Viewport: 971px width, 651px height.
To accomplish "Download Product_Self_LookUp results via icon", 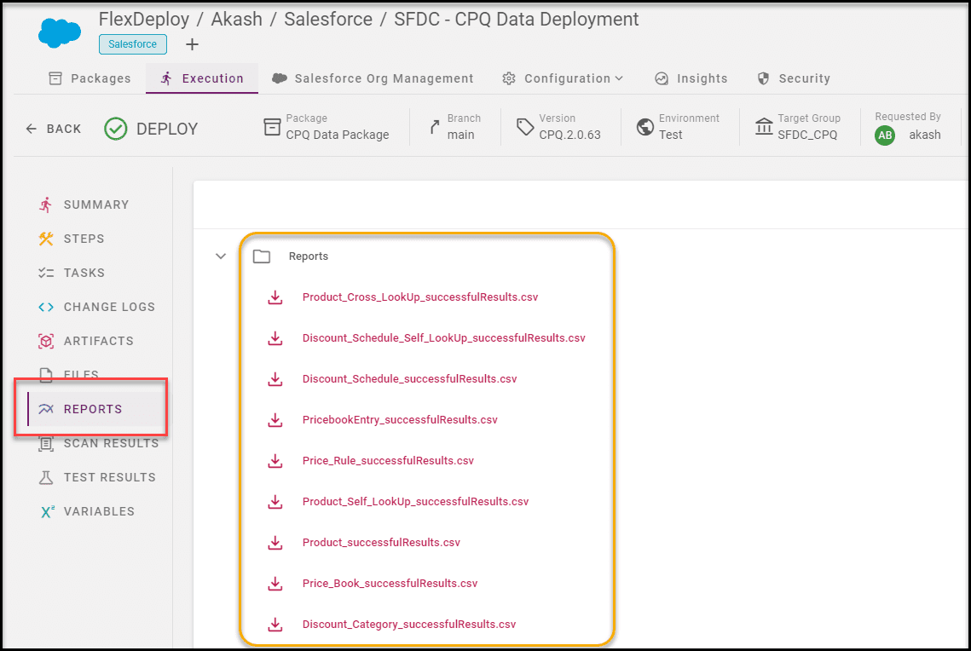I will 275,502.
